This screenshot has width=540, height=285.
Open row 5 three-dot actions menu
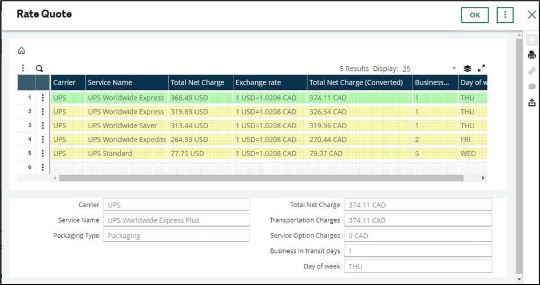(43, 153)
